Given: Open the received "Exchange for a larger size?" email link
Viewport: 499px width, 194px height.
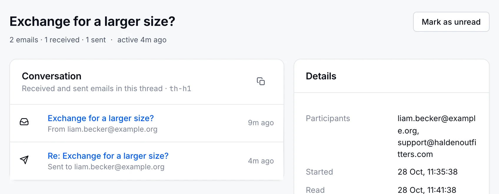Looking at the screenshot, I should [x=101, y=118].
